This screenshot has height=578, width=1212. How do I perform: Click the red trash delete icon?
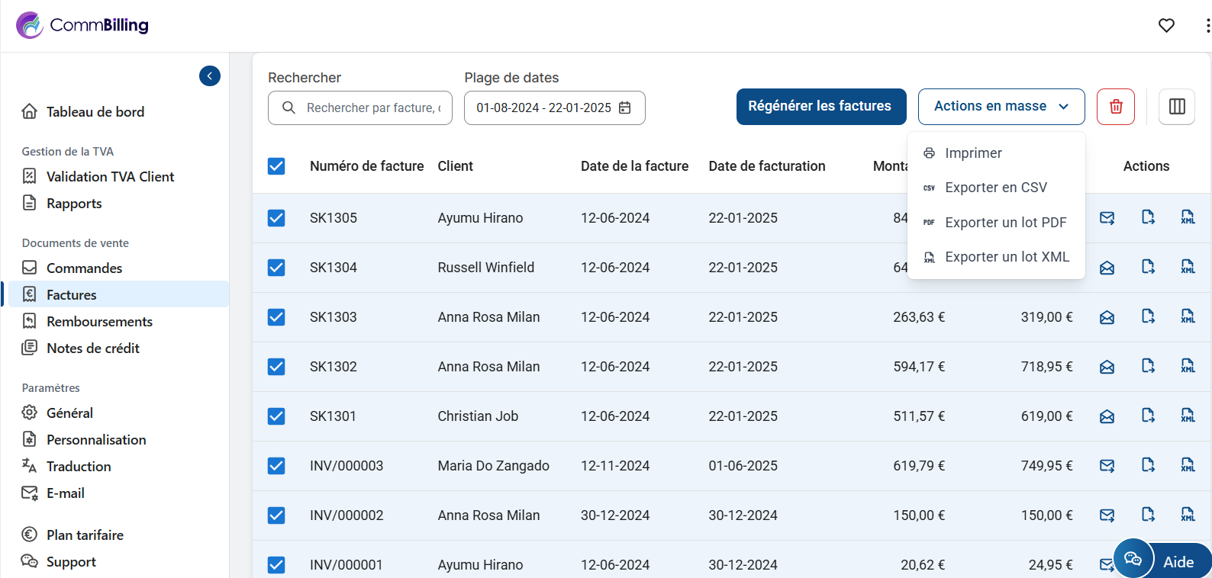(1115, 107)
